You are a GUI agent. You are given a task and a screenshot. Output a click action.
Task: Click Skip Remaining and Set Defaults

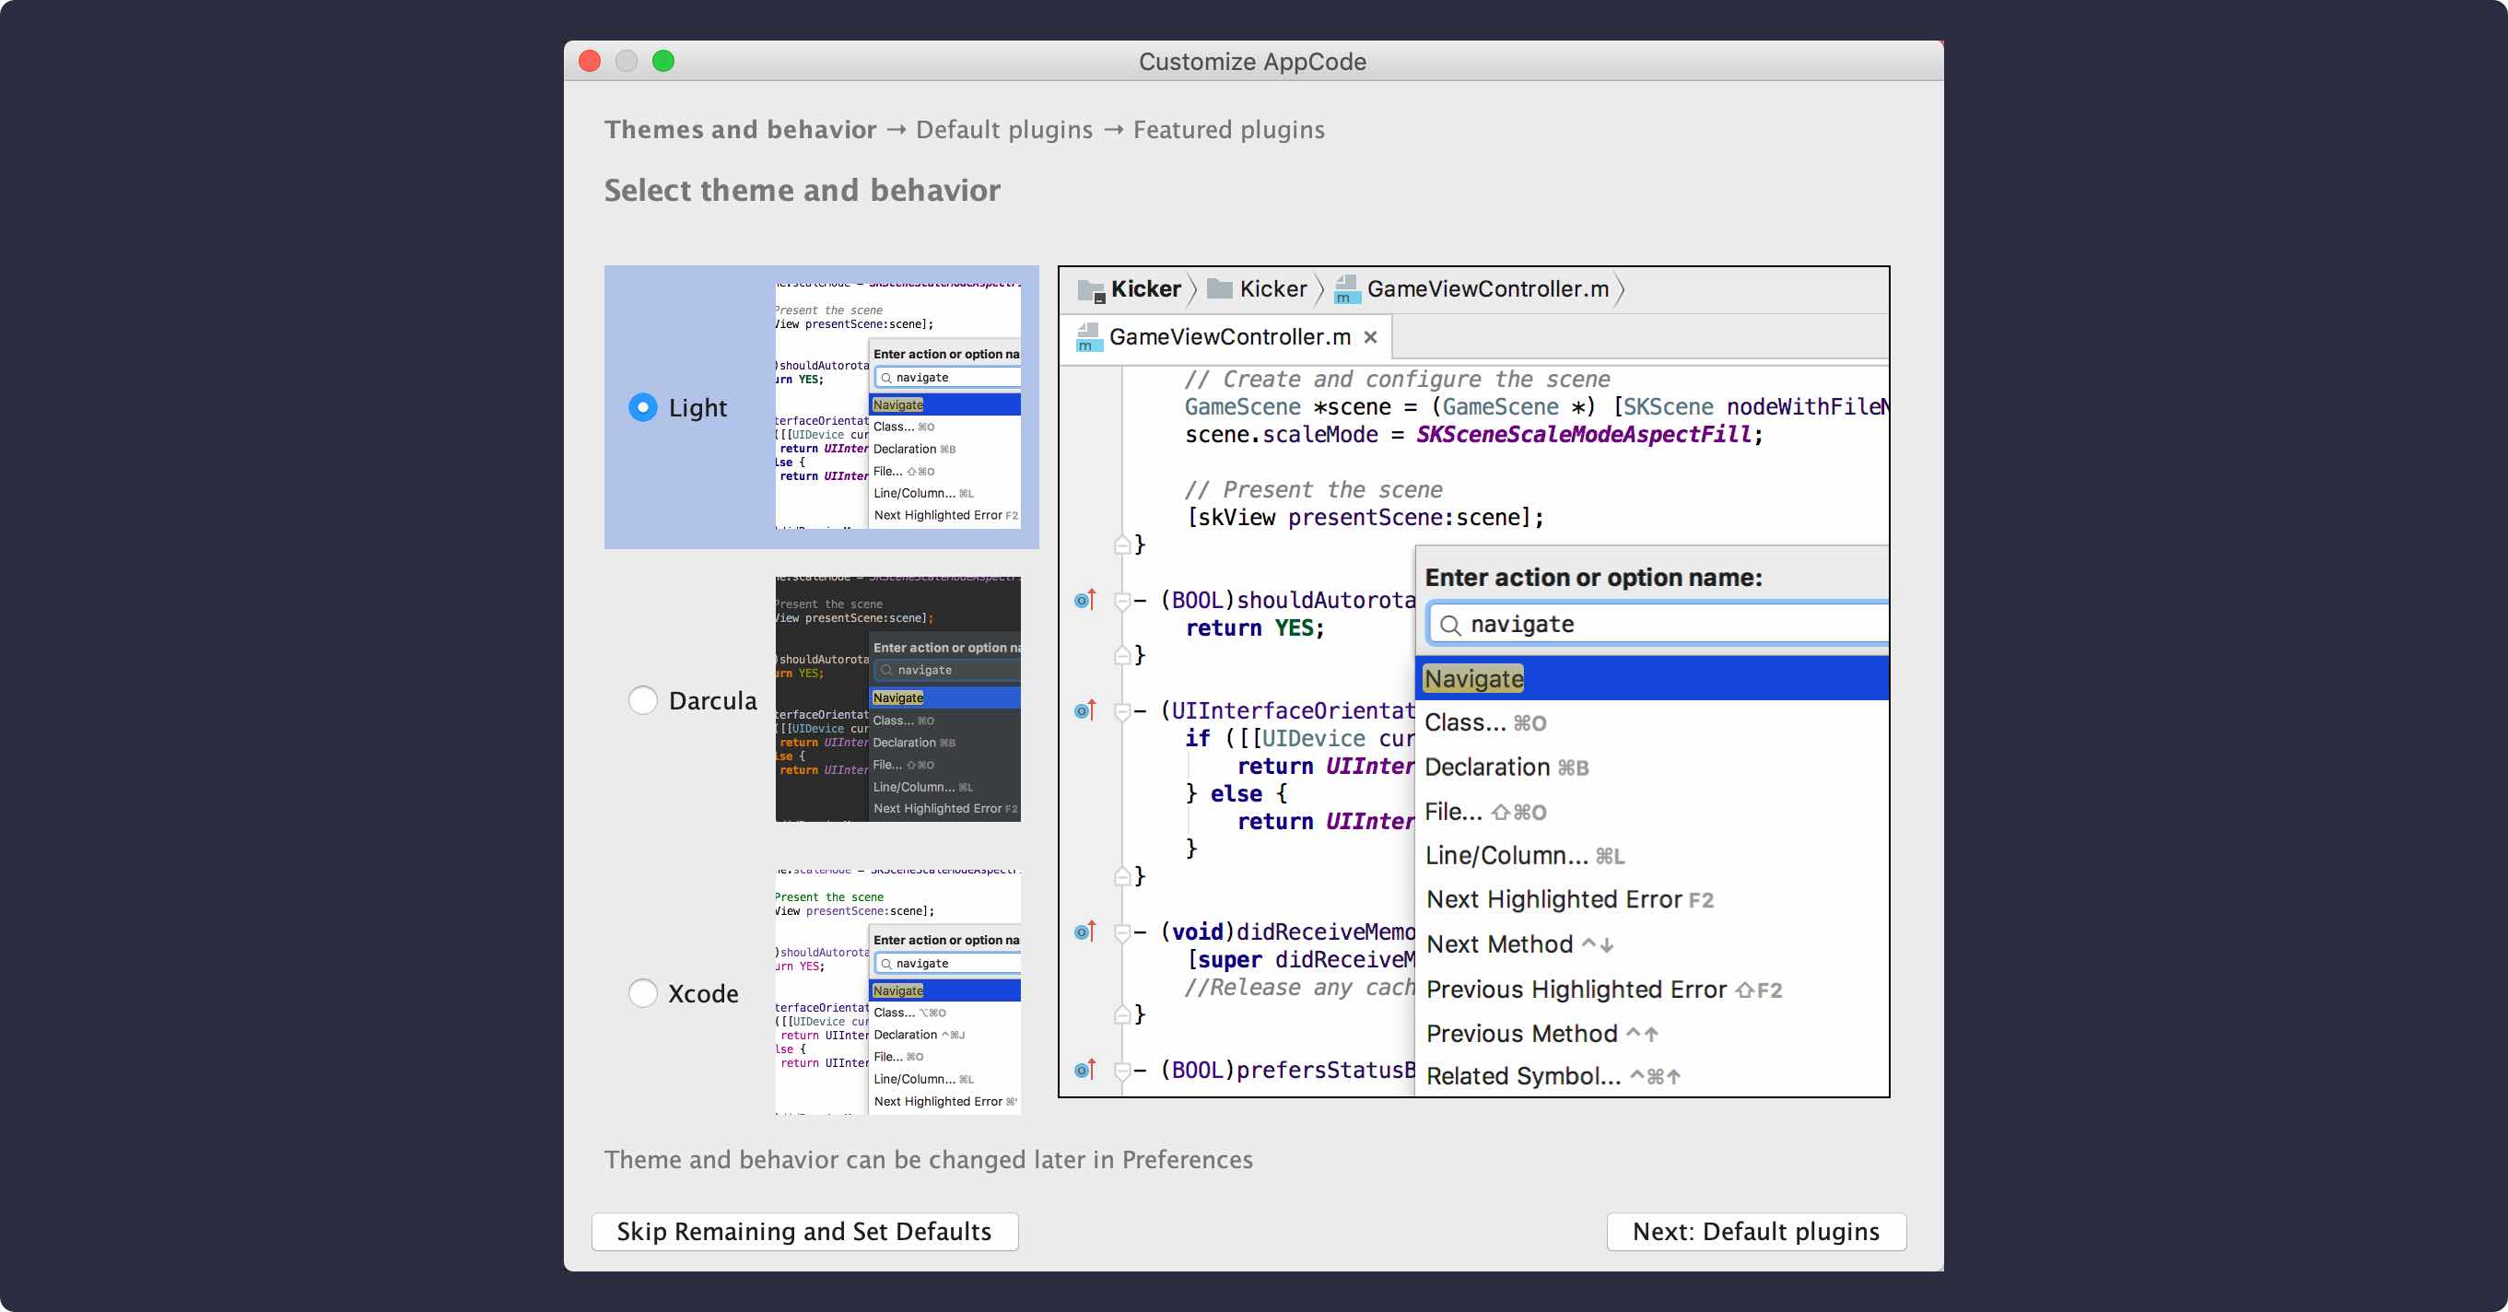pos(804,1231)
